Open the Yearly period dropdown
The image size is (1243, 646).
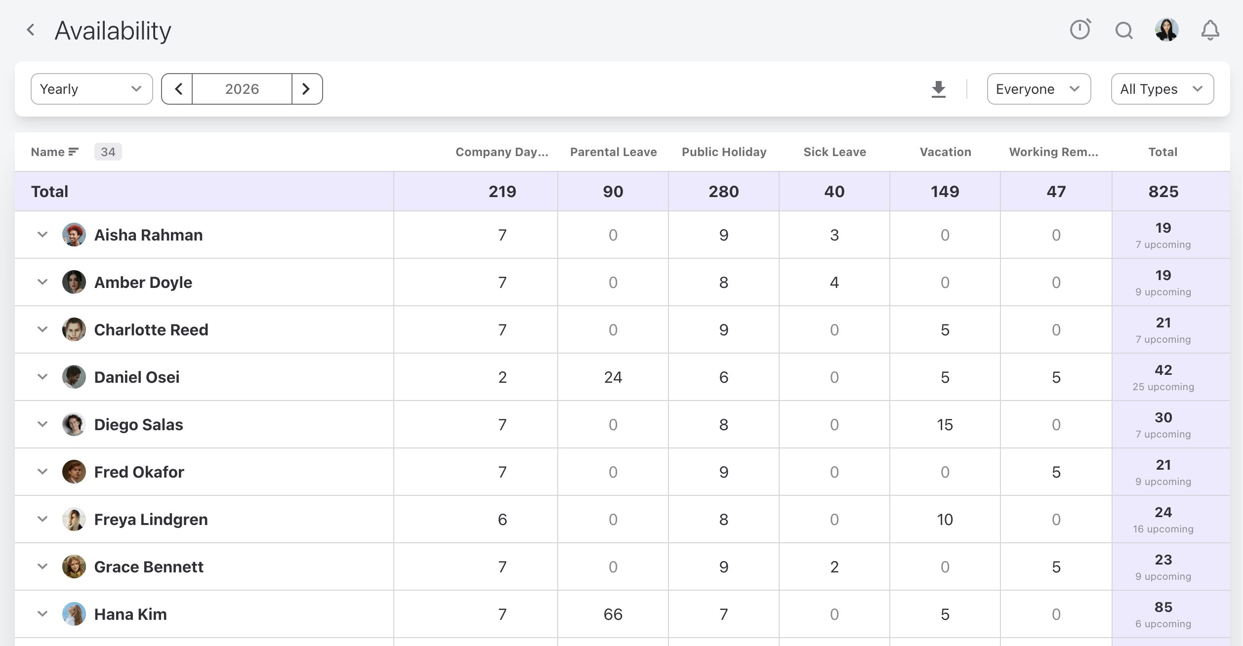tap(92, 89)
